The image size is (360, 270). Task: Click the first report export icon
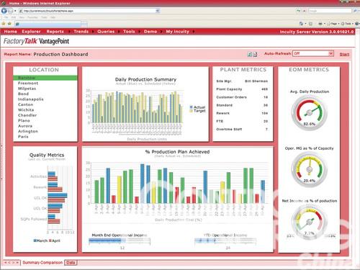pos(250,55)
